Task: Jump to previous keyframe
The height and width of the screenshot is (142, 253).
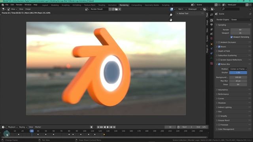Action: (102, 127)
